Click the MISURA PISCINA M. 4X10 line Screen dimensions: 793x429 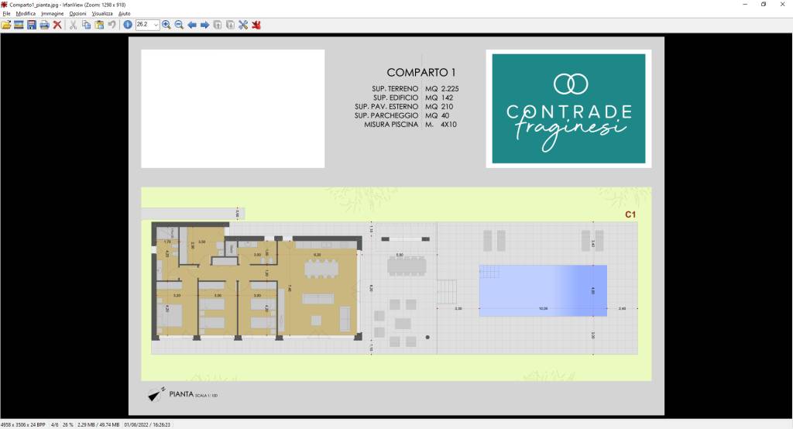point(410,125)
